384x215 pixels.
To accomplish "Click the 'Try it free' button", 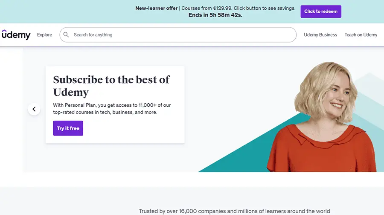I will 68,128.
